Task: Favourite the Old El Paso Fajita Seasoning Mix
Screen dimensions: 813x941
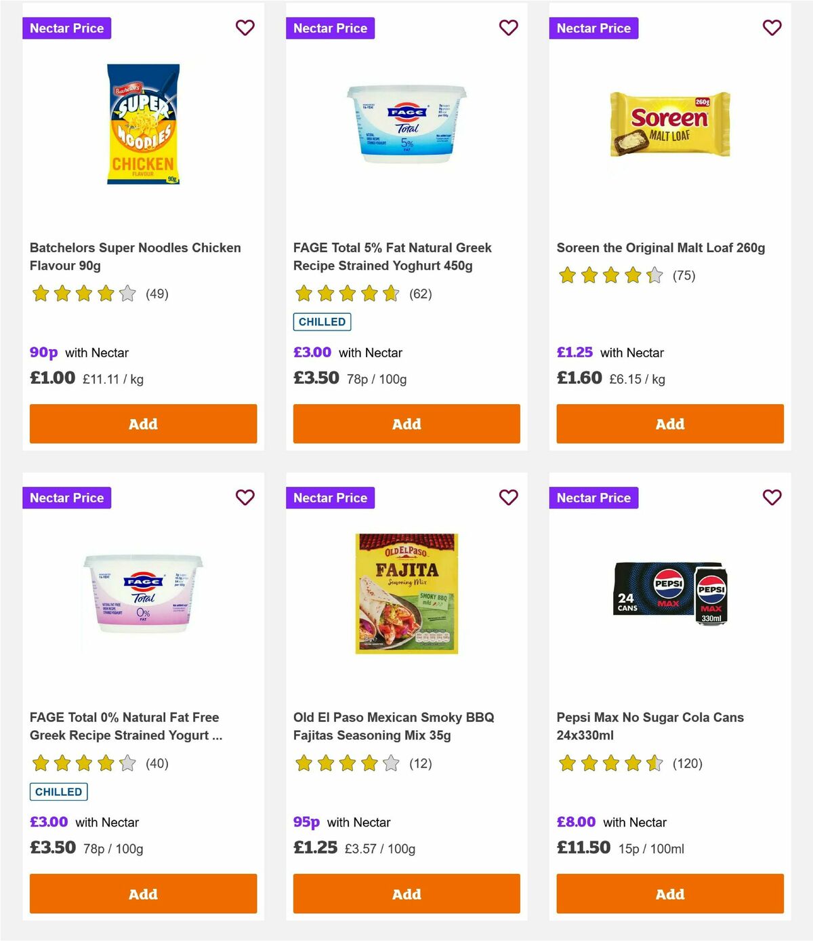Action: 508,497
